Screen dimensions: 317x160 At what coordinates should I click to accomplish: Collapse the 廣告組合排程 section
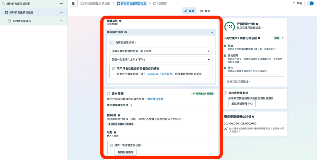[212, 32]
